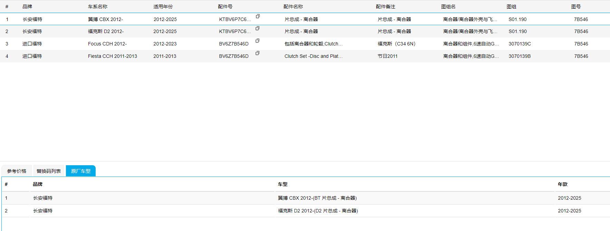Click the 车型 column header in lower table
This screenshot has width=610, height=231.
(x=282, y=184)
